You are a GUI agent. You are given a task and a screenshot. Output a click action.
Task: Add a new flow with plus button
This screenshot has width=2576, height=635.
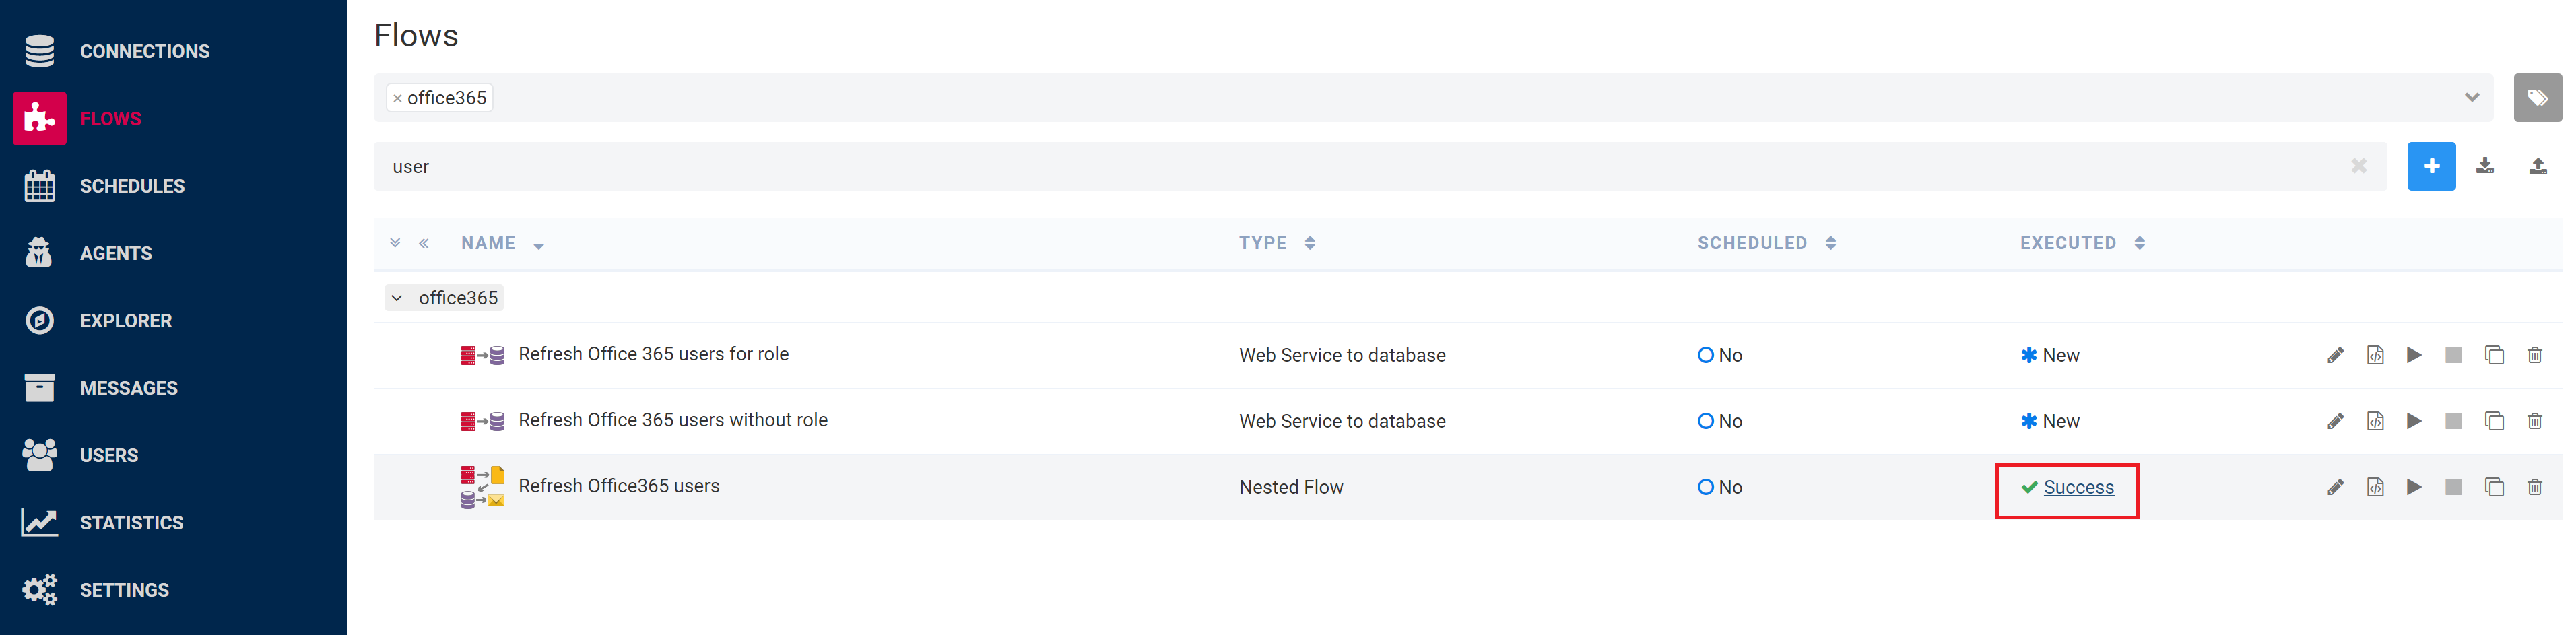2431,166
